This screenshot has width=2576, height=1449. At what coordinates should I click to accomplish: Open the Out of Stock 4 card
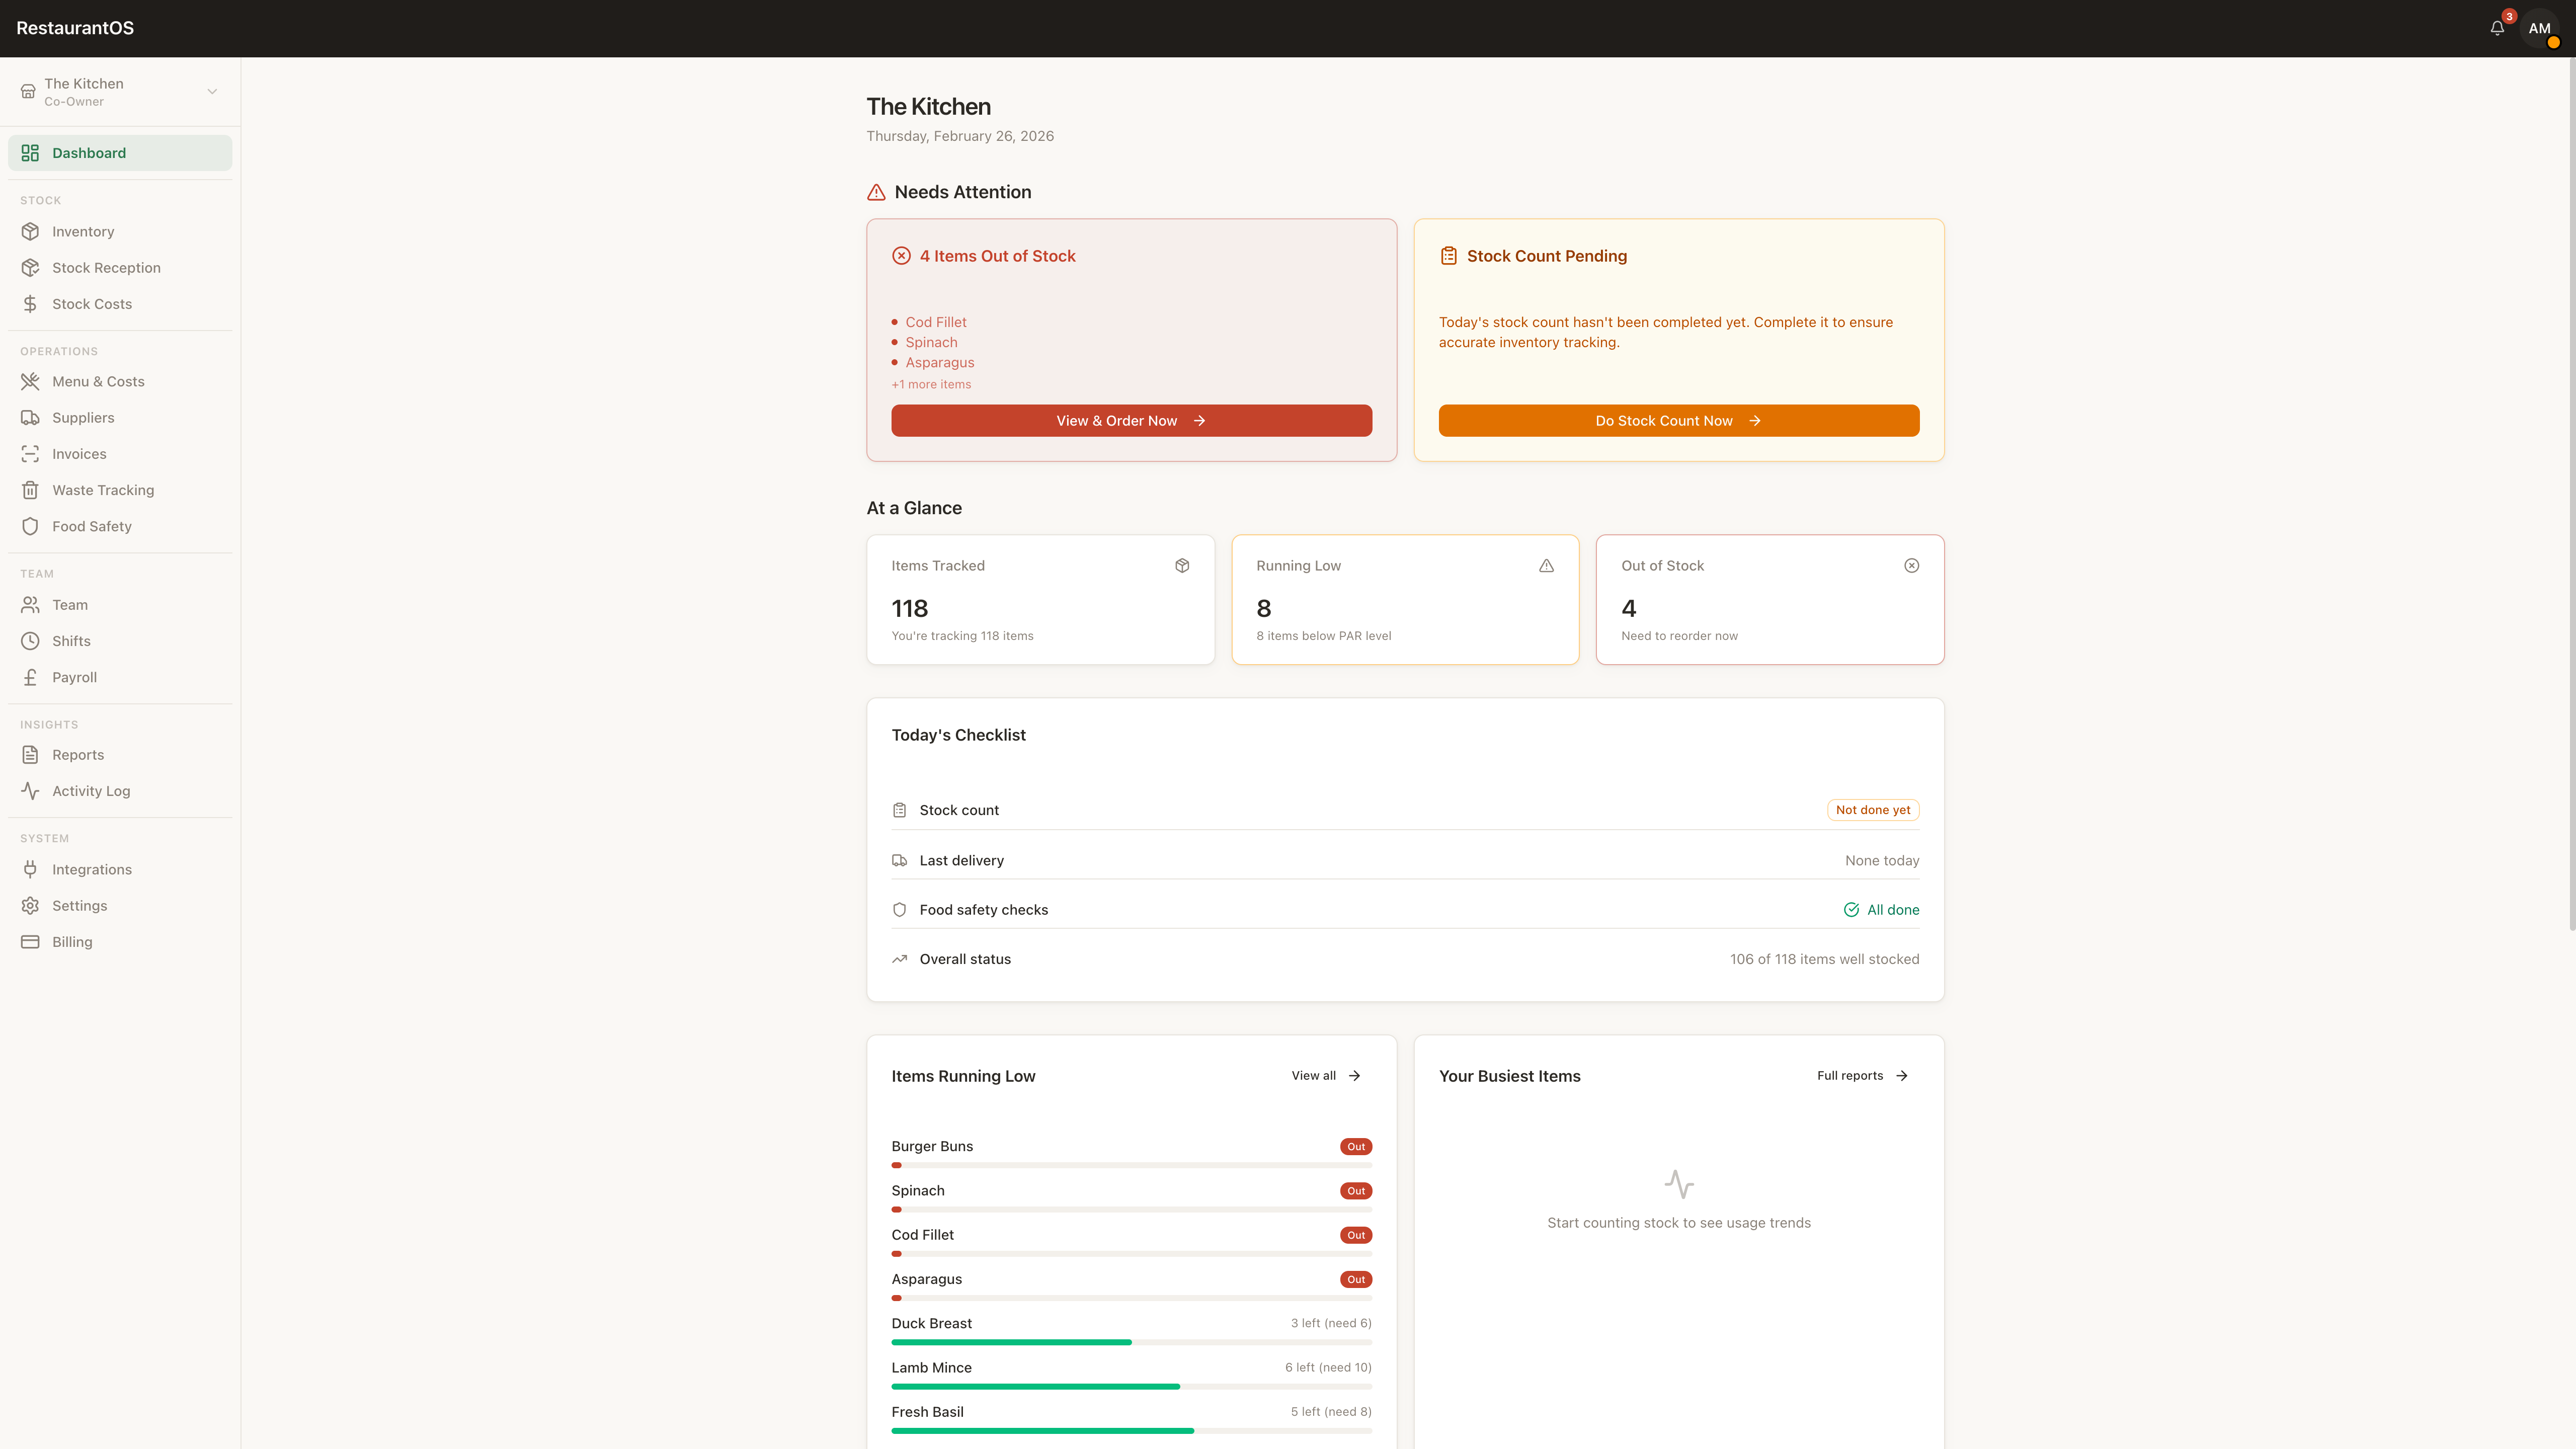pyautogui.click(x=1769, y=600)
